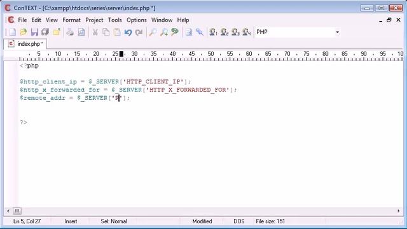Click 'Sel: Normal' in status bar
Image resolution: width=407 pixels, height=229 pixels.
pos(114,221)
